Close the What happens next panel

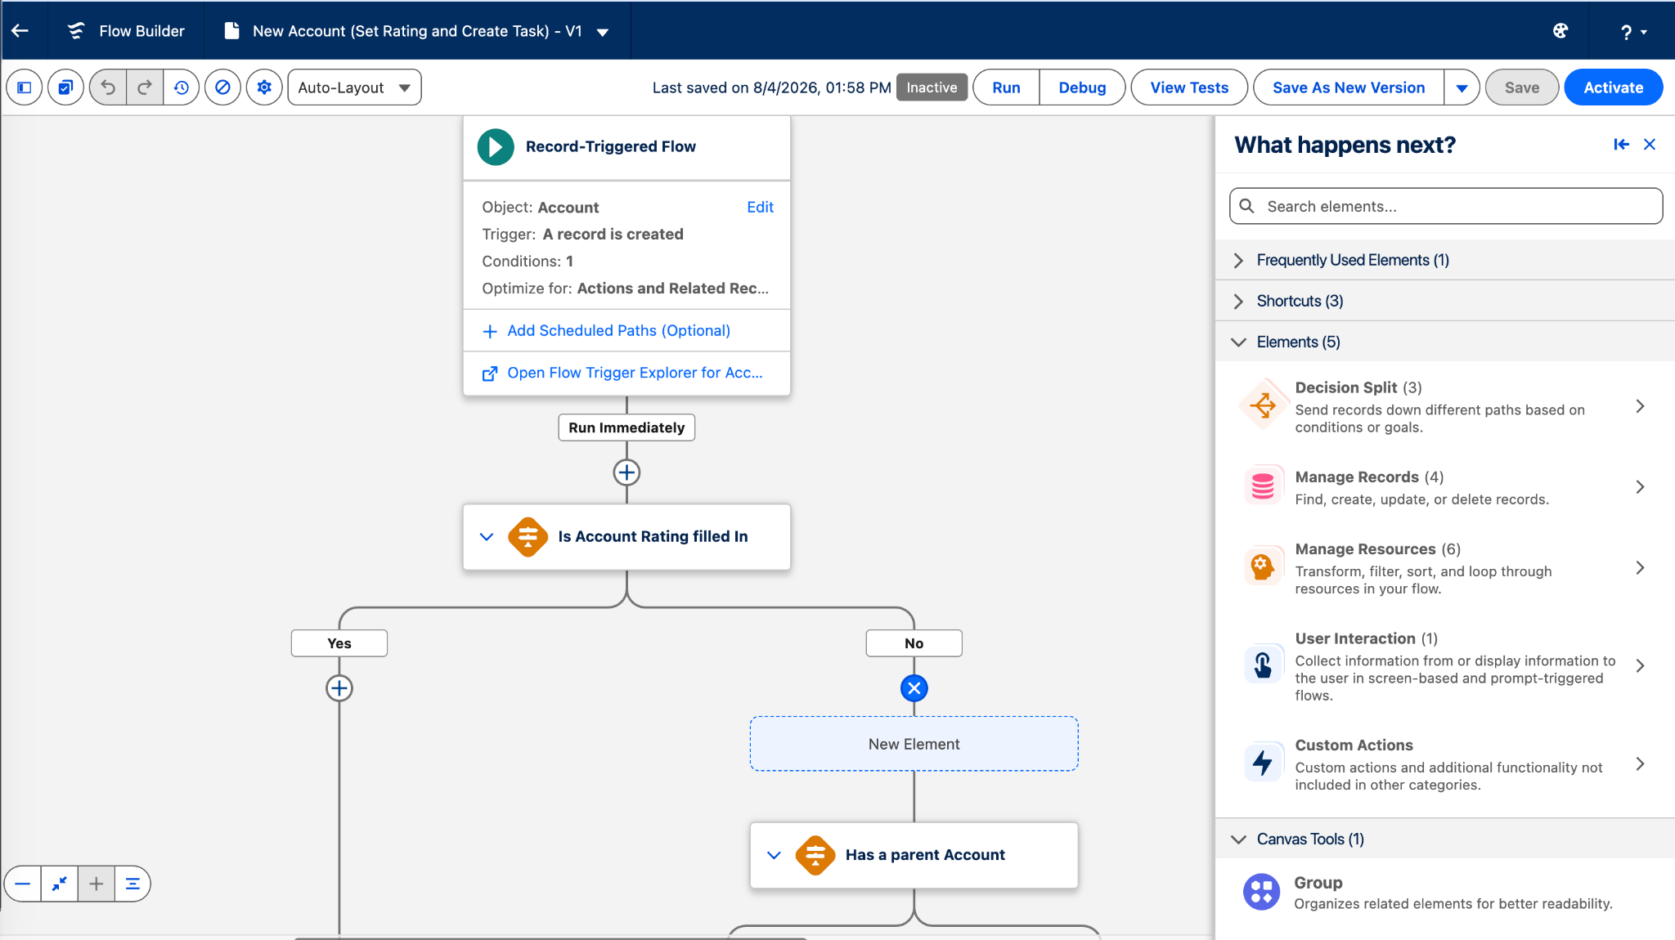pos(1650,145)
